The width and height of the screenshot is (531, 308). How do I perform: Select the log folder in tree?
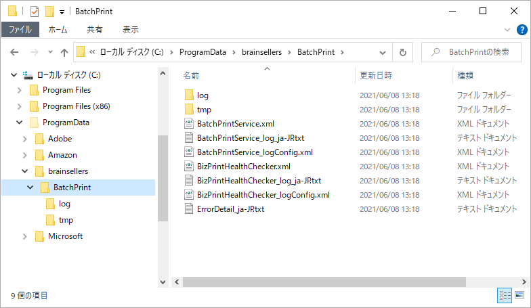coord(64,204)
